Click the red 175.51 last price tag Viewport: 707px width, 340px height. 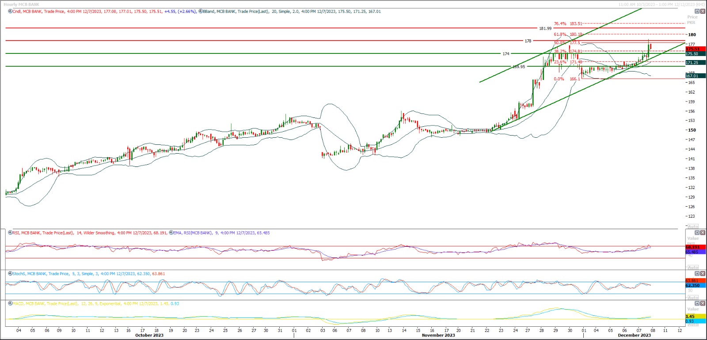click(692, 49)
